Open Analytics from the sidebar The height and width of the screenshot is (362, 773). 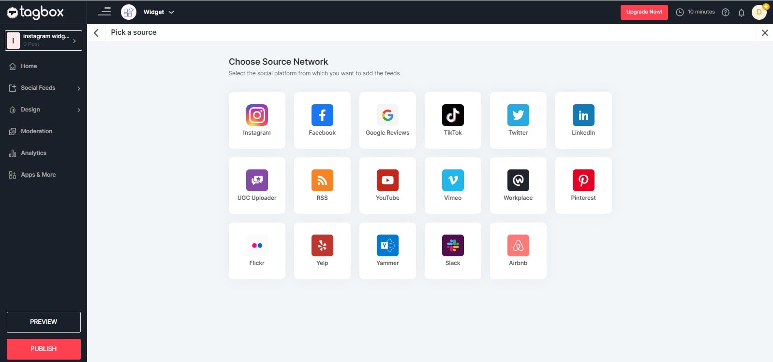[x=33, y=153]
